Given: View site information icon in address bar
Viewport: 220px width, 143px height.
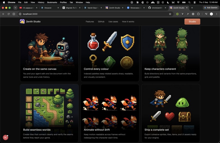Looking at the screenshot, I should pyautogui.click(x=20, y=14).
